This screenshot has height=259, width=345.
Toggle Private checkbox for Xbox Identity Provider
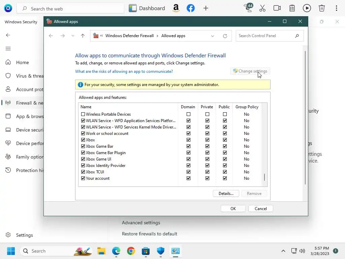(207, 165)
